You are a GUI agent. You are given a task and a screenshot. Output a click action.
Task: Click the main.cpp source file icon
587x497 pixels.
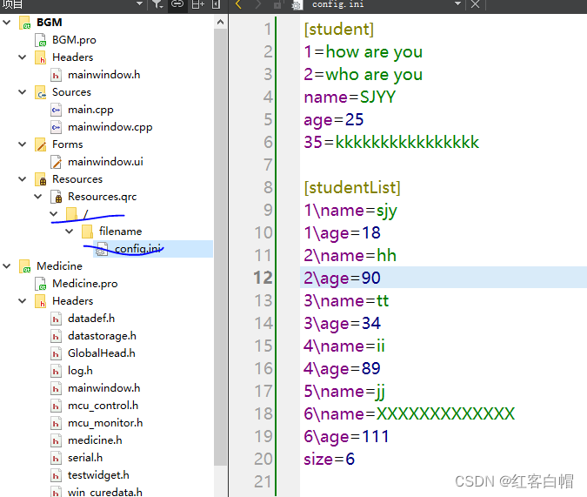(x=57, y=110)
